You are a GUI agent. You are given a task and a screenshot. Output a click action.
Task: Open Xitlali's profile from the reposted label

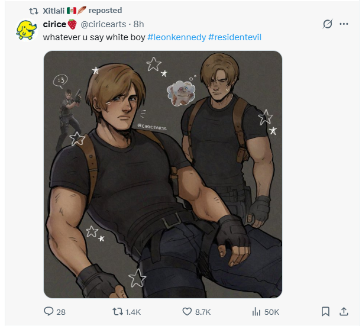[x=54, y=11]
